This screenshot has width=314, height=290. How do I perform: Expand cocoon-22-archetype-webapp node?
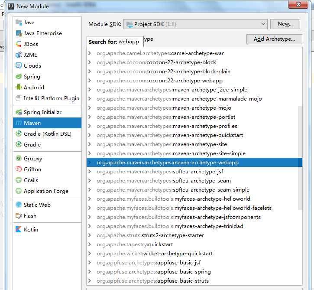[x=90, y=81]
